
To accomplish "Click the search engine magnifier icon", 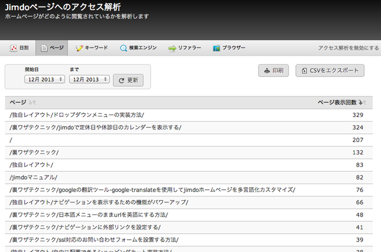I will [x=124, y=48].
